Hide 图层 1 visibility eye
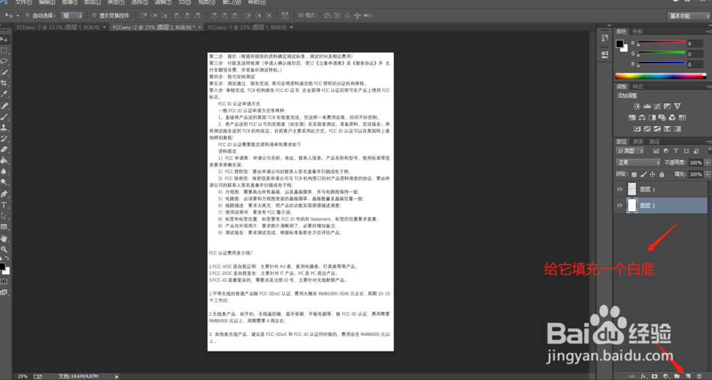Screen dimensions: 712x380 point(619,189)
